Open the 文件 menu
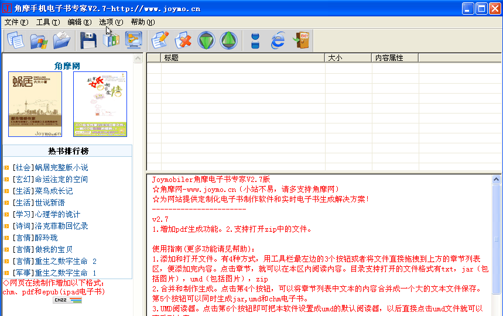 coord(16,22)
